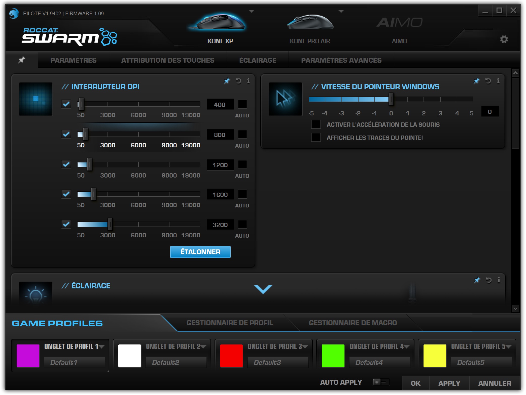
Task: Show info for Interrupteur DPI panel
Action: coord(249,81)
